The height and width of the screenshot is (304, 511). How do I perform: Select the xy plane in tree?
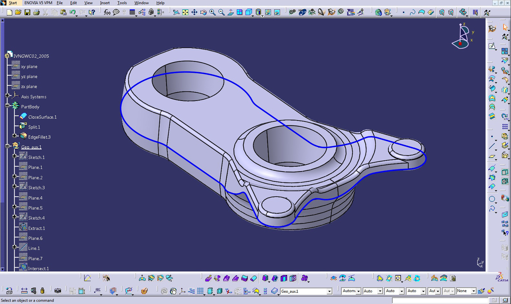(x=29, y=67)
